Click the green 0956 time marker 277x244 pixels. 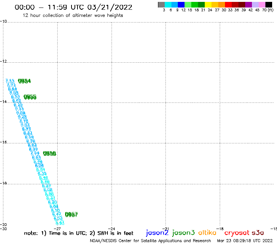(49, 154)
